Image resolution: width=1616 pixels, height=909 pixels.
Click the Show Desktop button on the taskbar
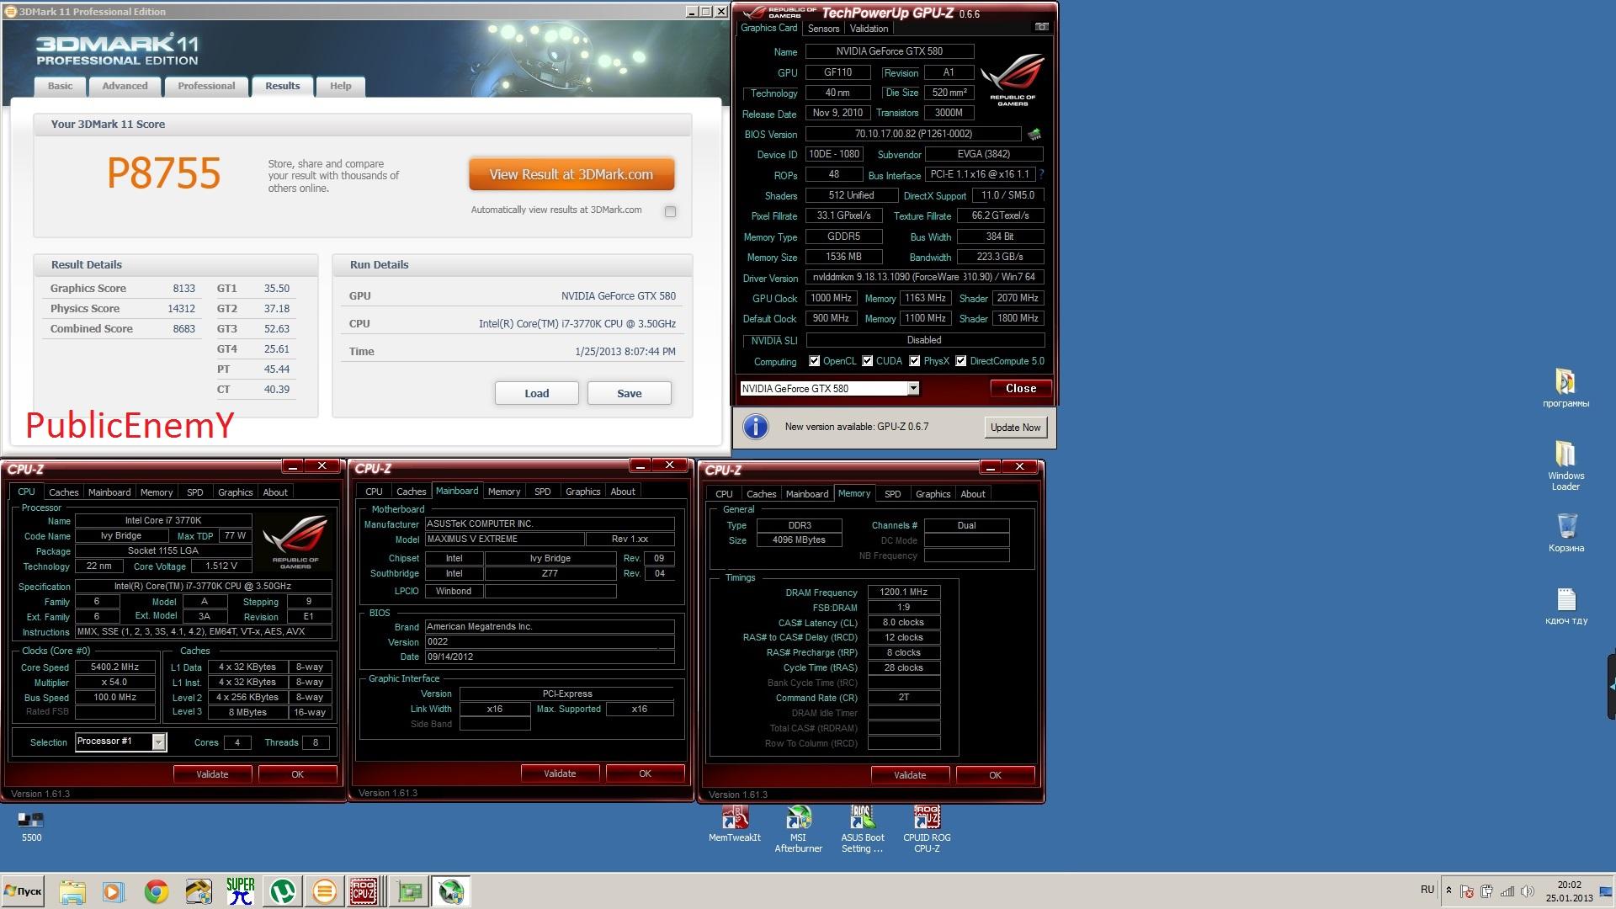1607,891
